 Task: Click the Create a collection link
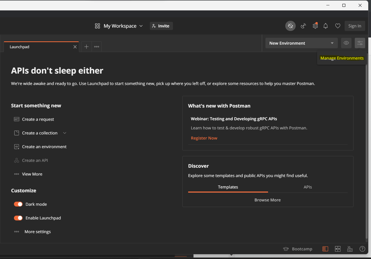point(40,133)
